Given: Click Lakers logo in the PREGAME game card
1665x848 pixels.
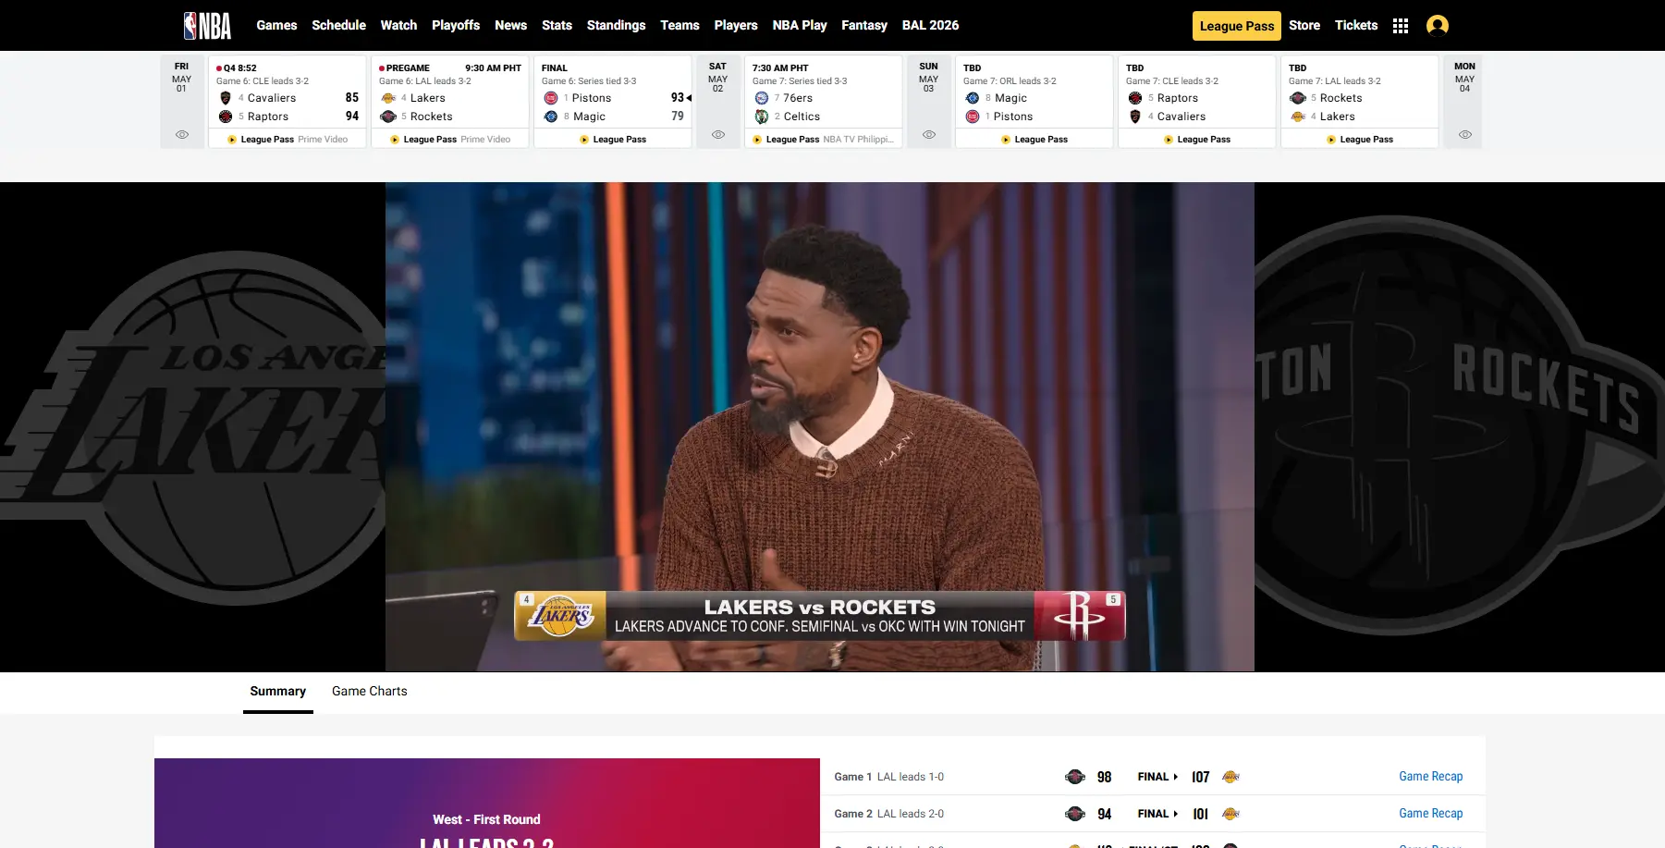Looking at the screenshot, I should click(388, 98).
